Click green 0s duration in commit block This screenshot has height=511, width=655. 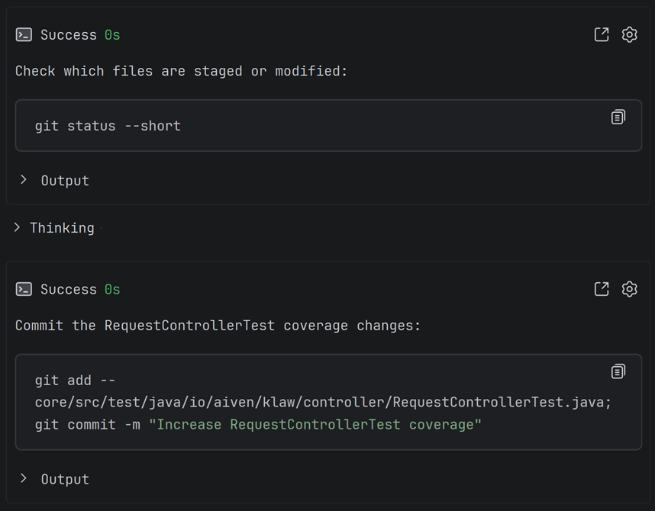[x=112, y=289]
